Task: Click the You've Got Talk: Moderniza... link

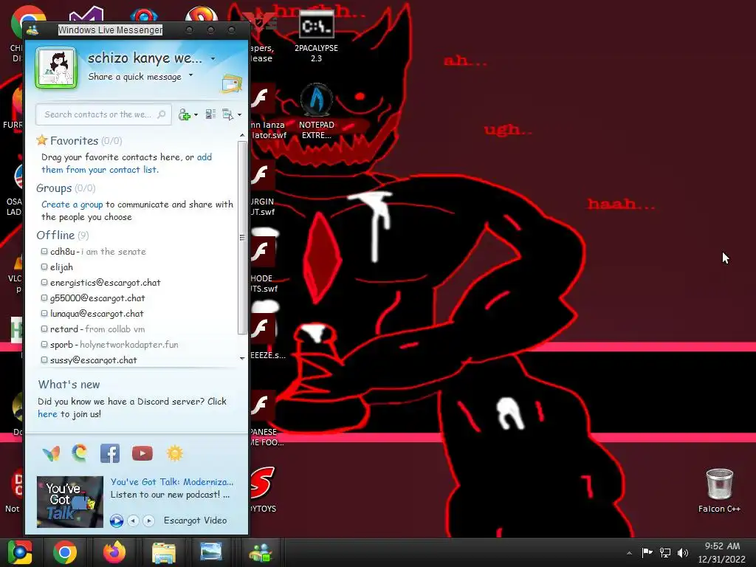Action: click(172, 481)
